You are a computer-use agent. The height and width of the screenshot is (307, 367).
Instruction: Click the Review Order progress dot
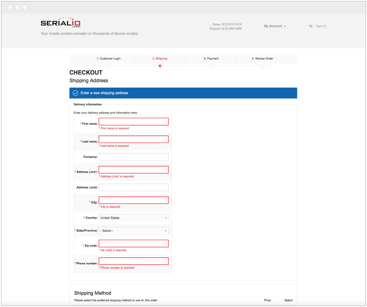tap(262, 65)
